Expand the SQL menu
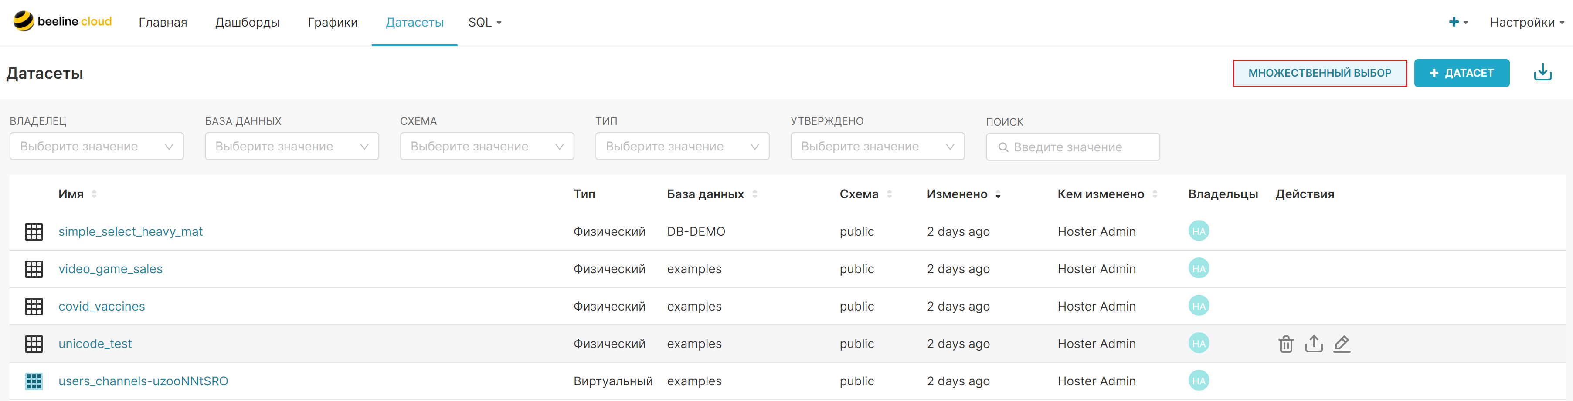Screen dimensions: 1573x401 [485, 22]
